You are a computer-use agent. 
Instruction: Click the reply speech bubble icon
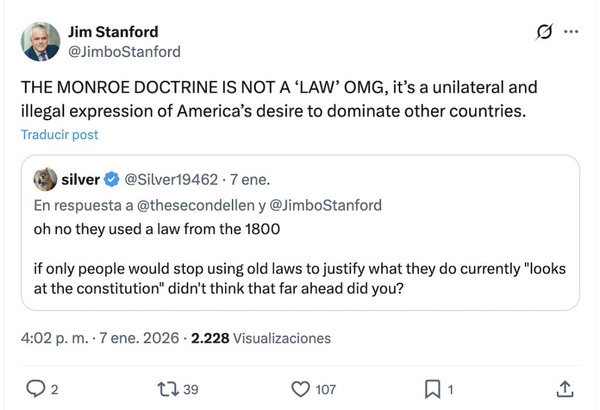pos(36,388)
